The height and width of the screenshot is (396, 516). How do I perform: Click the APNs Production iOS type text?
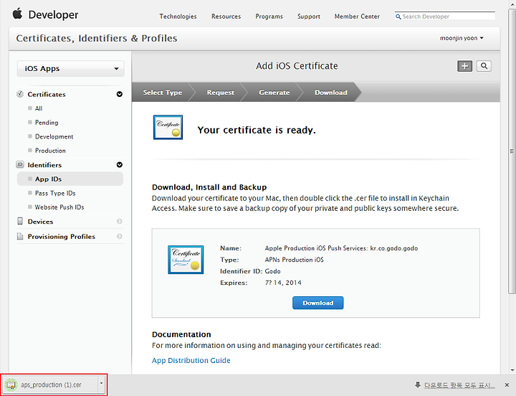pos(294,260)
